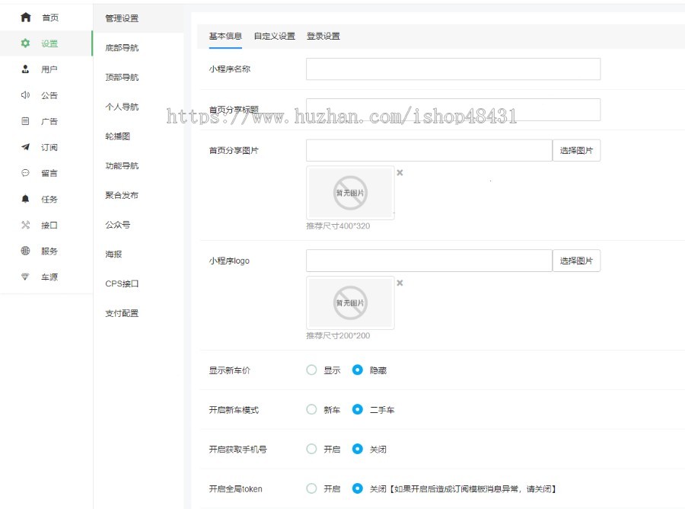
Task: Enable 开启 for 开启获取手机号
Action: tap(311, 449)
